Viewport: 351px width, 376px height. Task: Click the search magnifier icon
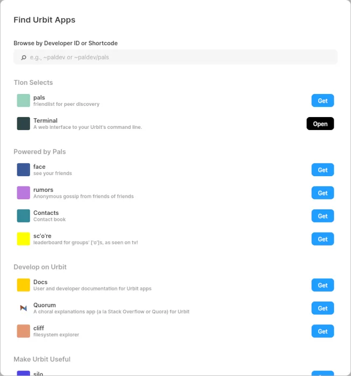tap(23, 57)
